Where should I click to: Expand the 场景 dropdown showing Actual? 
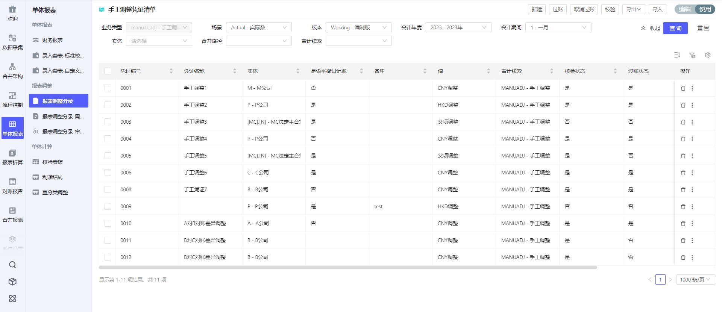click(x=259, y=27)
